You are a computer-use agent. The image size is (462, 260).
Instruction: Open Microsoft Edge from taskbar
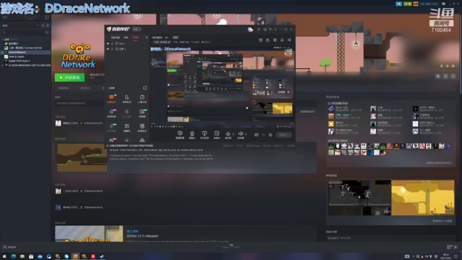(13, 256)
